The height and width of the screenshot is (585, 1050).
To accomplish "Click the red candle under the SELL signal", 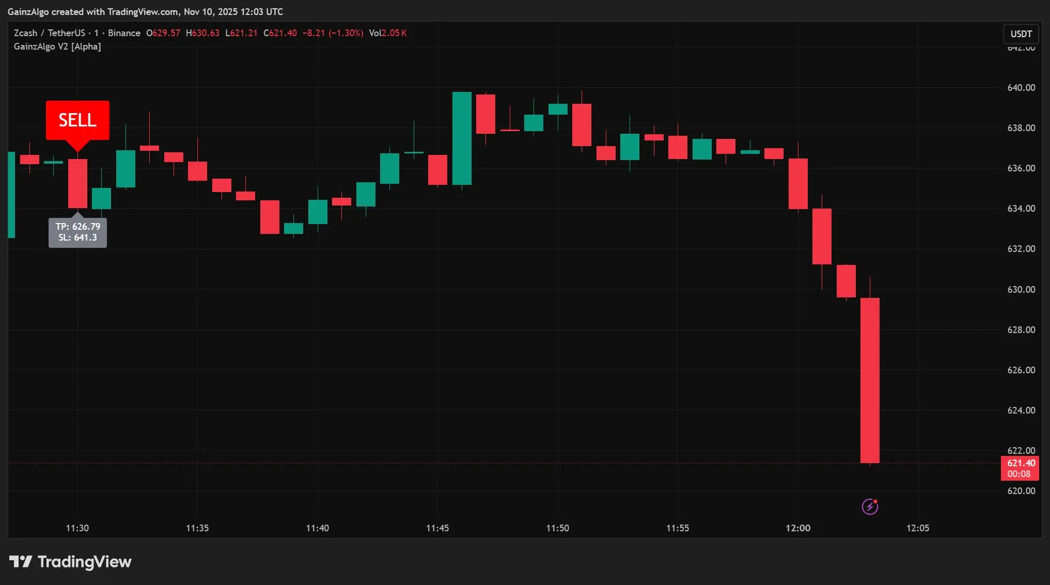I will click(x=77, y=183).
